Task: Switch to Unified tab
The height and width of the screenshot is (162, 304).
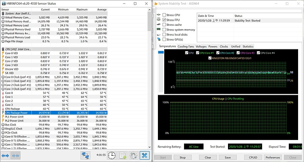Action: click(236, 47)
